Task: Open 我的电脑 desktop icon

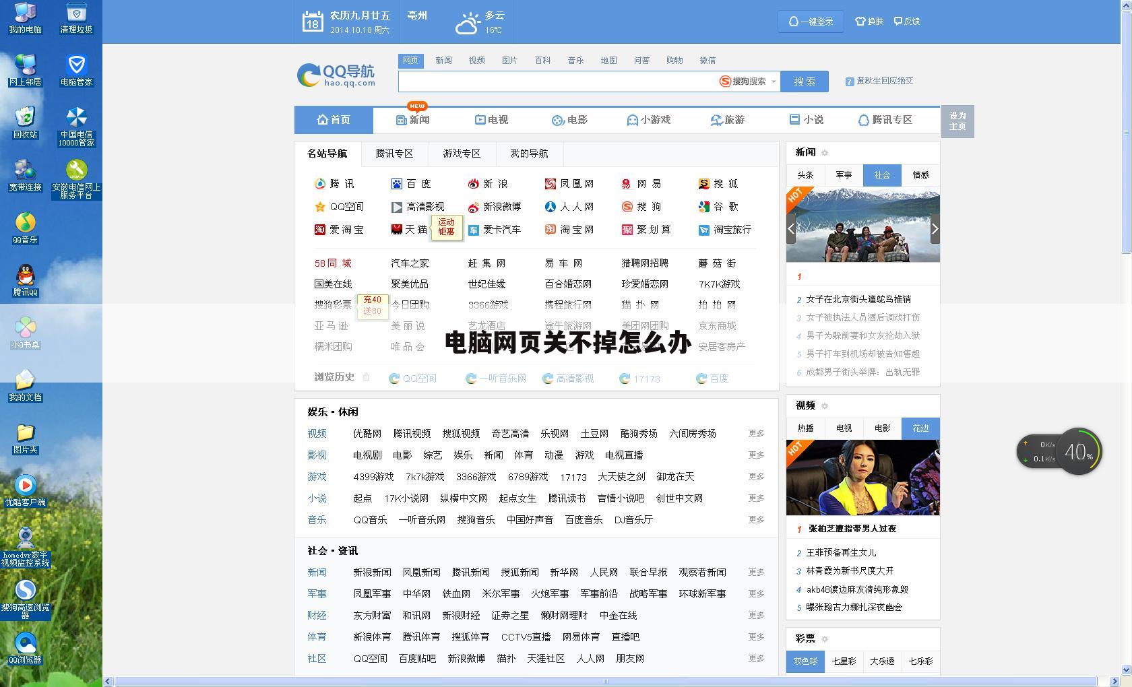Action: 25,18
